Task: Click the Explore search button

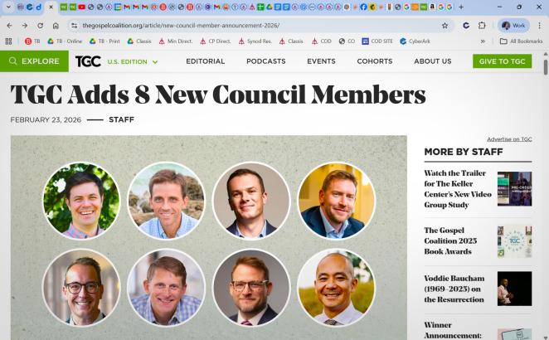Action: coord(34,61)
